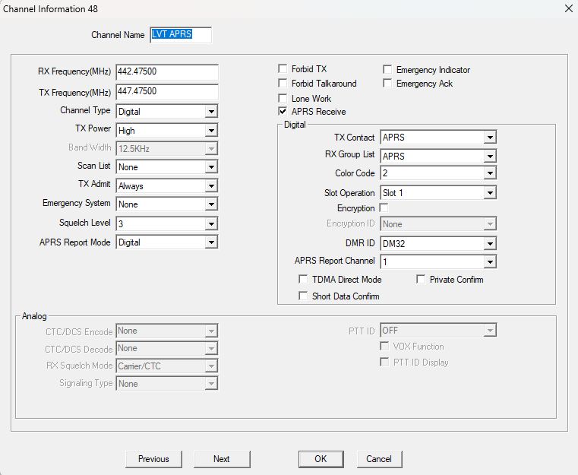Open the TX Contact dropdown

[490, 138]
